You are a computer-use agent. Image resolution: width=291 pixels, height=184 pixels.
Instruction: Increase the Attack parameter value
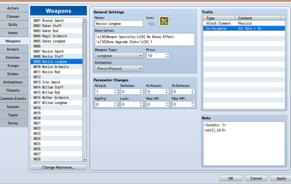tap(115, 90)
